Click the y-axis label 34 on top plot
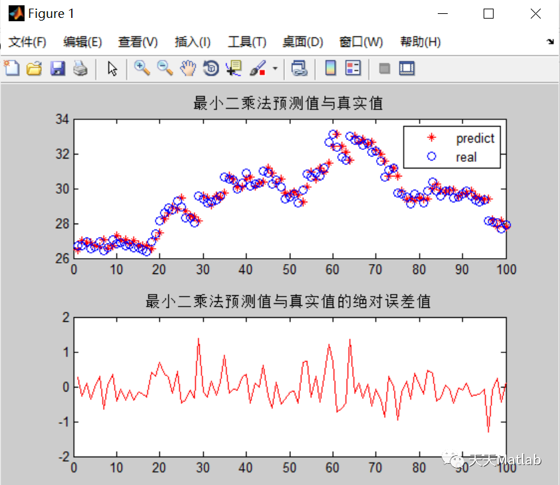 pos(62,119)
